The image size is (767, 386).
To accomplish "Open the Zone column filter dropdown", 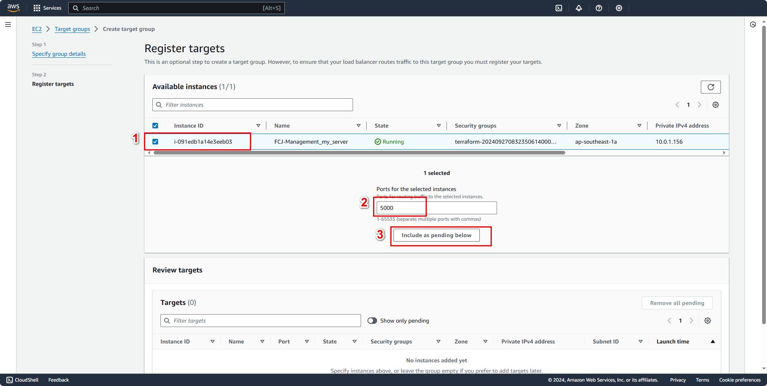I will 639,125.
